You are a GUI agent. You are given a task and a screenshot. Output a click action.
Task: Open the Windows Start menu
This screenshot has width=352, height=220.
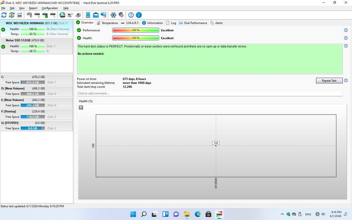tap(133, 214)
